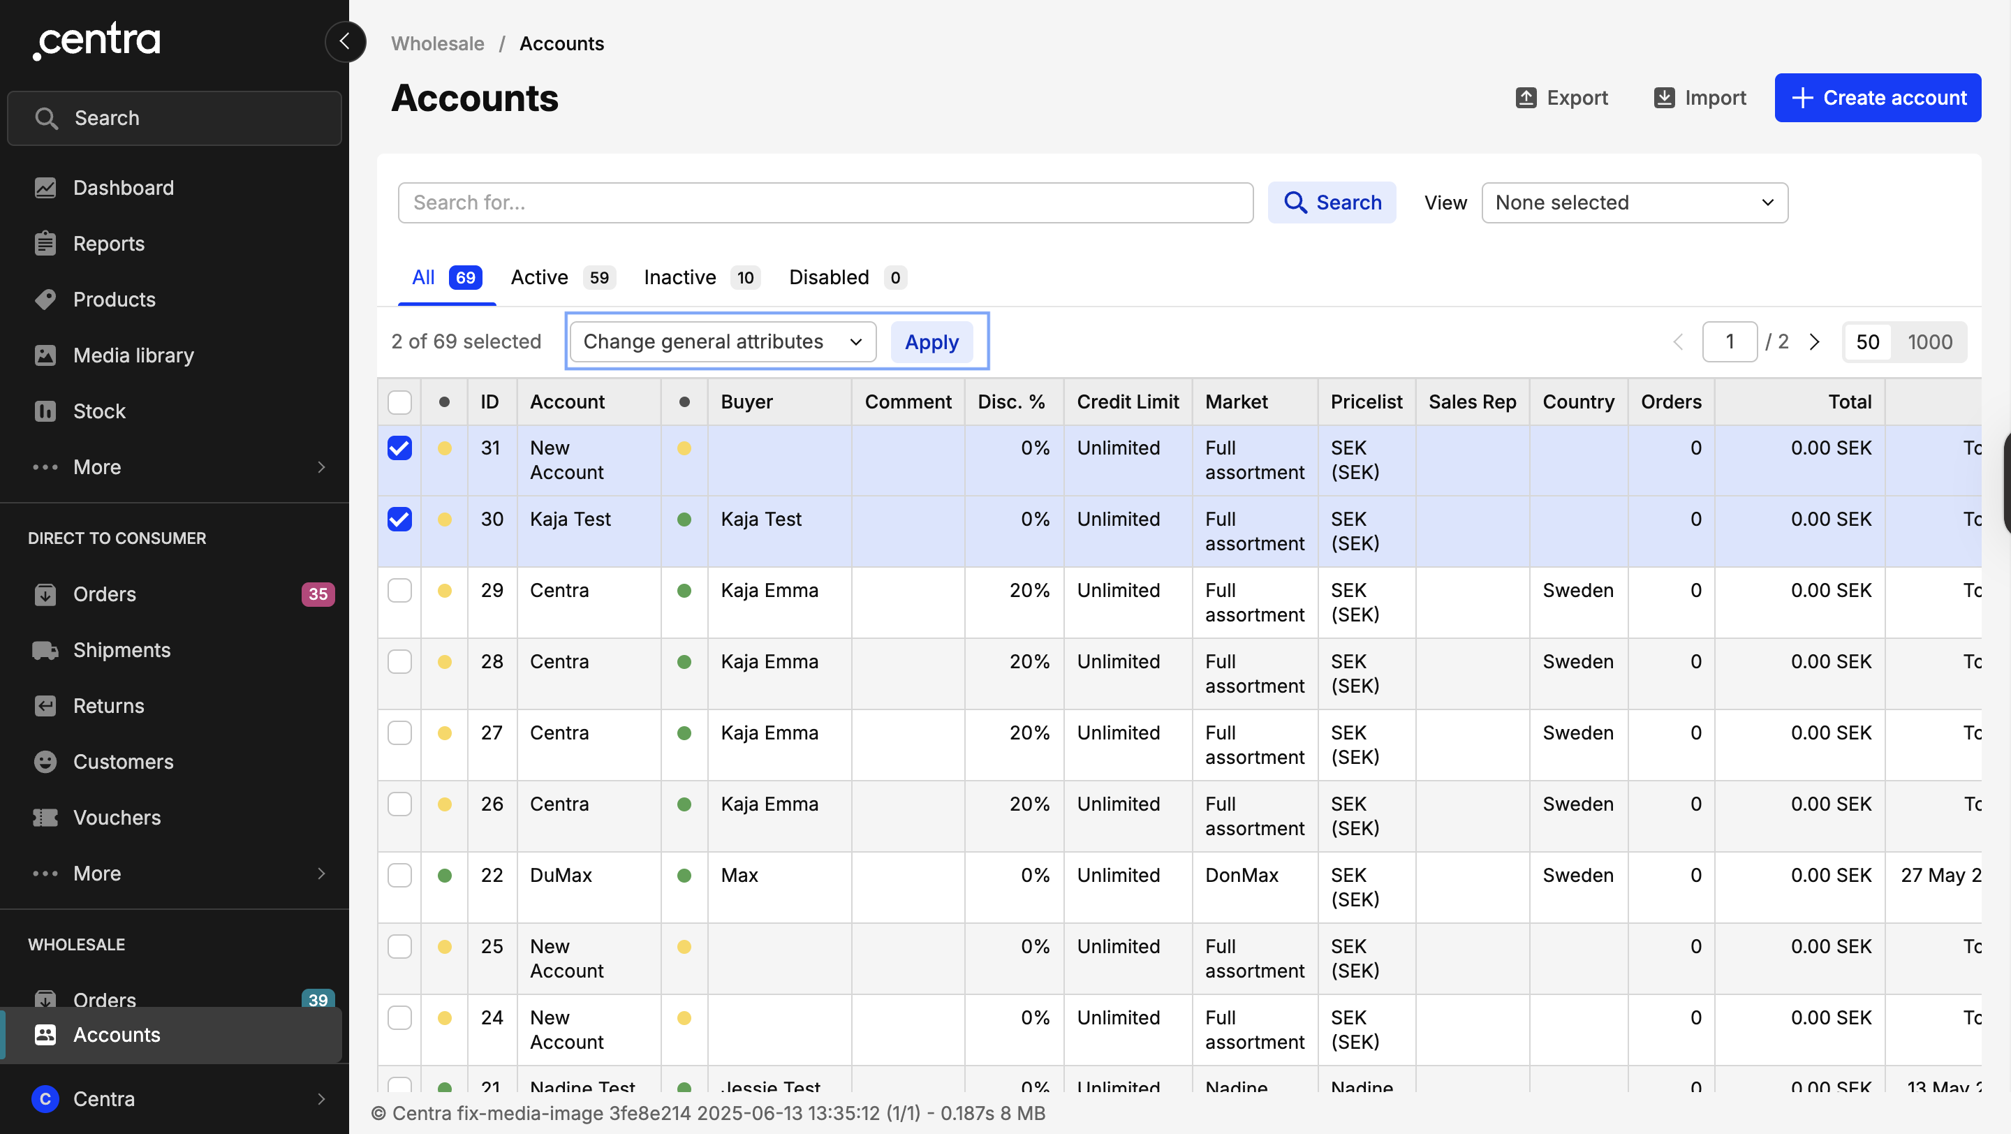Screen dimensions: 2011x1134
Task: Click the Export button label
Action: pos(1577,98)
